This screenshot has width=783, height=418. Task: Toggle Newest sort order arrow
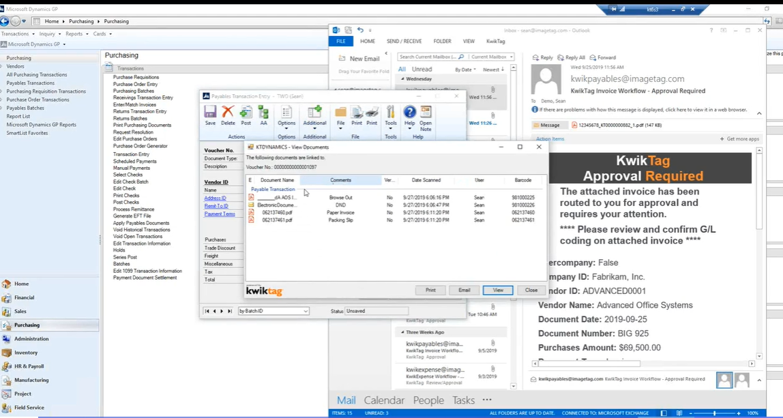point(493,70)
